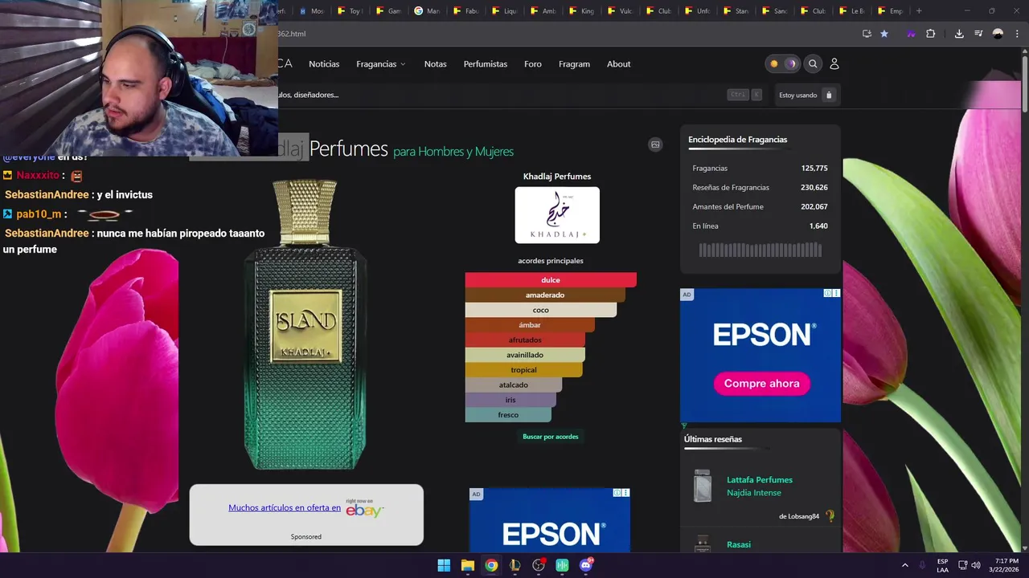Open a new browser tab with plus
1029x578 pixels.
pyautogui.click(x=919, y=11)
